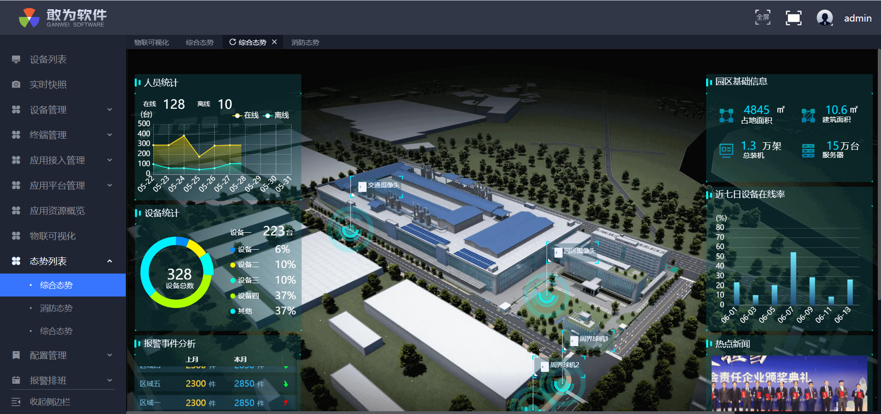Click the 服务器 stack icon
The width and height of the screenshot is (881, 414).
pyautogui.click(x=808, y=151)
